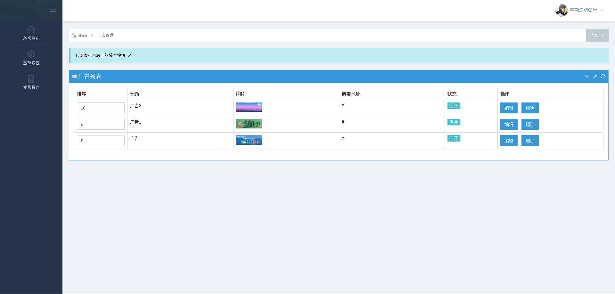Image resolution: width=615 pixels, height=294 pixels.
Task: Select the 广告二 title cell
Action: tap(180, 141)
